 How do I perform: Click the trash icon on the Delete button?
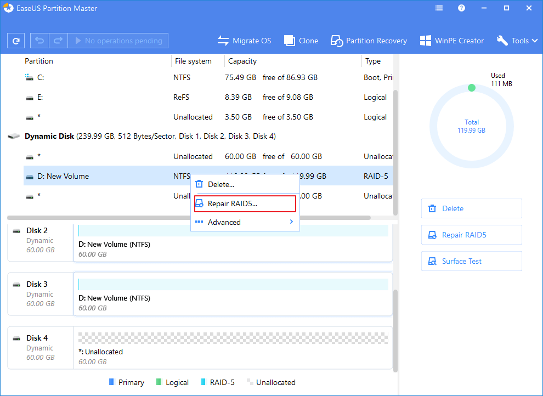pyautogui.click(x=432, y=208)
